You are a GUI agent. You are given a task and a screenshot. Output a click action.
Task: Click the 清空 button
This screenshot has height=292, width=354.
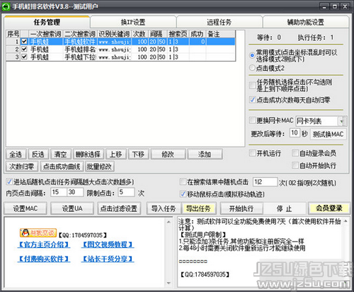pos(60,155)
